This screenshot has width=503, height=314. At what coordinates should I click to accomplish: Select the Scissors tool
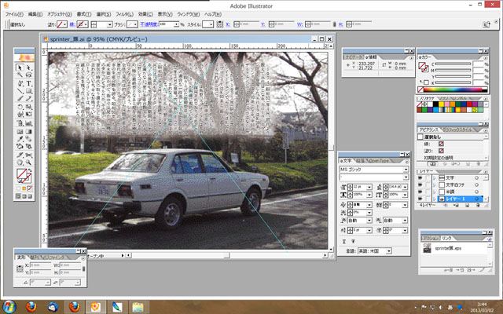tap(28, 155)
